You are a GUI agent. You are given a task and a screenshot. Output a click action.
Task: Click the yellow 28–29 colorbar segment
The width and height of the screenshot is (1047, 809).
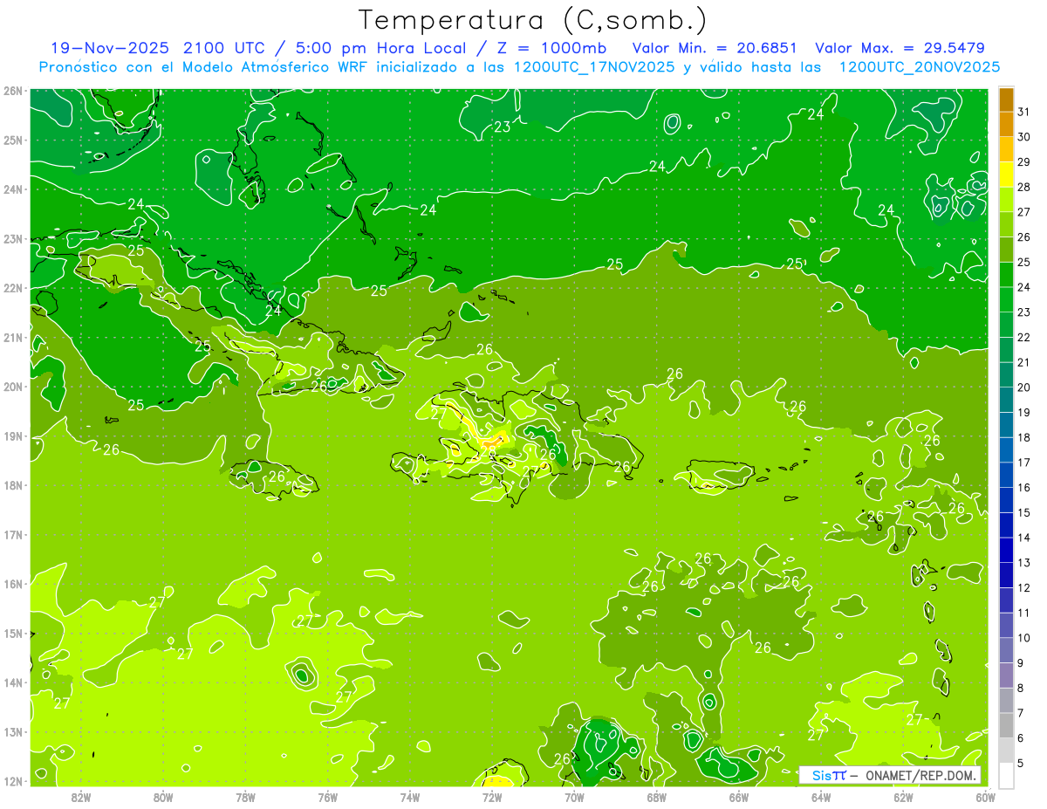pyautogui.click(x=1006, y=175)
